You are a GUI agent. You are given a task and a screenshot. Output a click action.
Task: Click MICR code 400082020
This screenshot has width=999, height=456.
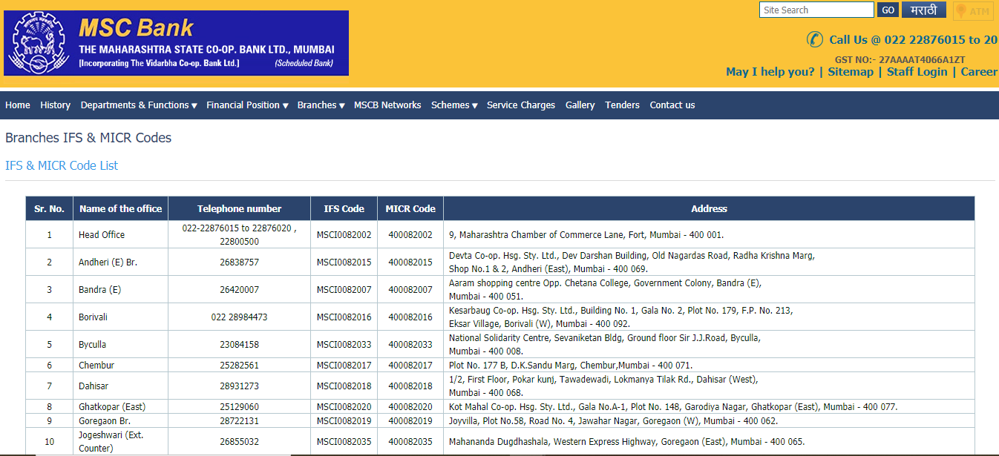tap(410, 407)
